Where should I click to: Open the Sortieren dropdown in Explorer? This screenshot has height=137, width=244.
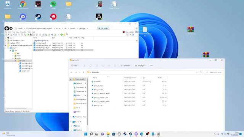(x=126, y=66)
